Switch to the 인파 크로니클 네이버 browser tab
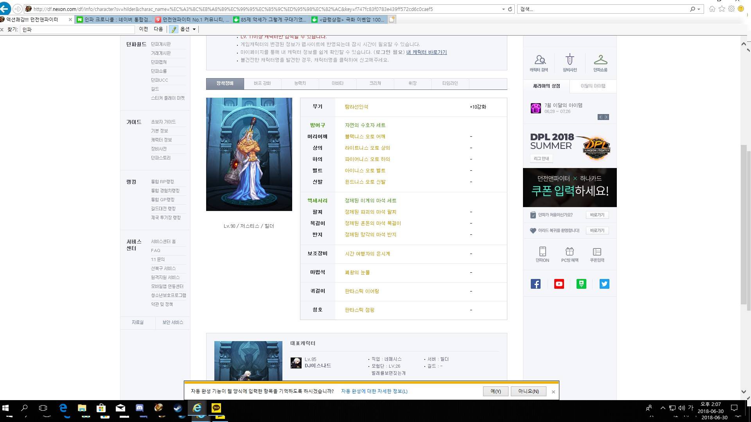 [114, 20]
